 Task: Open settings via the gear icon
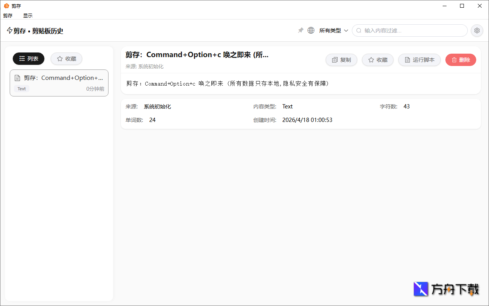pos(477,30)
